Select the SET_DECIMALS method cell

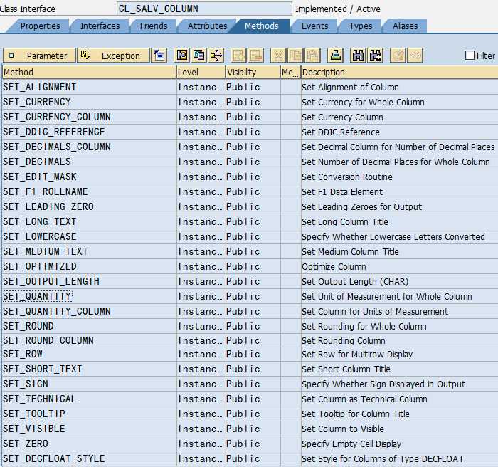(89, 162)
